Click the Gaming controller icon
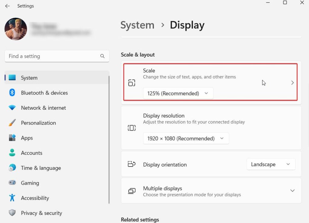The image size is (309, 223). 12,183
